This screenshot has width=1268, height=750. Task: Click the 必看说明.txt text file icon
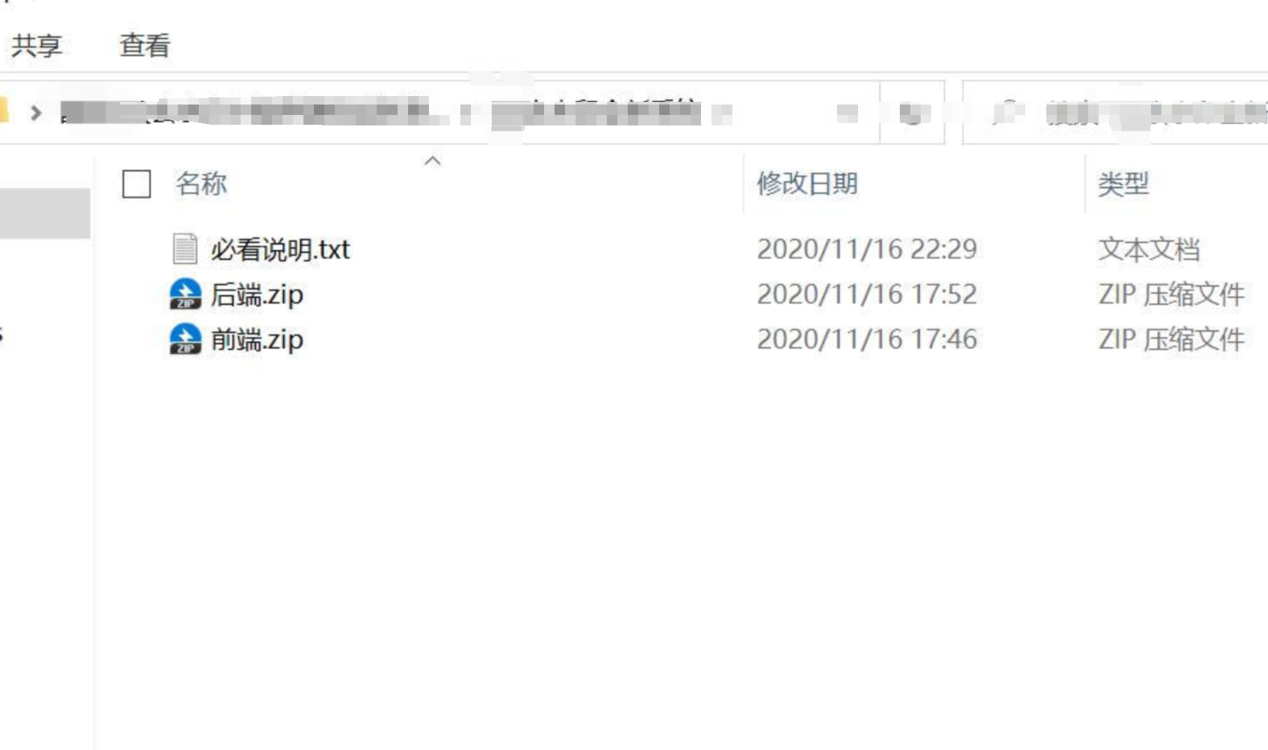tap(185, 249)
